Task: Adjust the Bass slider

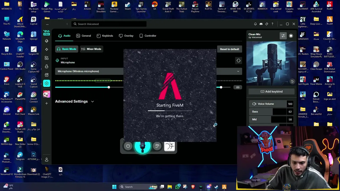Action: [x=268, y=112]
